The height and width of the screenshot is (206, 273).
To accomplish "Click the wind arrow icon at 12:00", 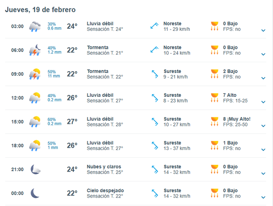I will (155, 98).
